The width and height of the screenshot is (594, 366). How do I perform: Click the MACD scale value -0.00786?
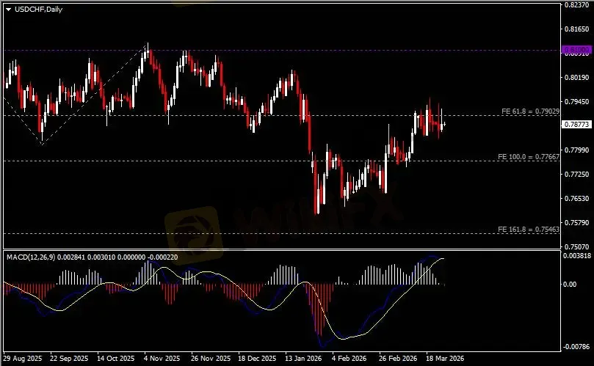pos(577,346)
